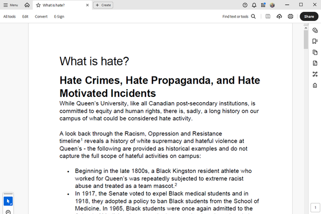The image size is (321, 214).
Task: Open the user profile avatar
Action: point(272,5)
